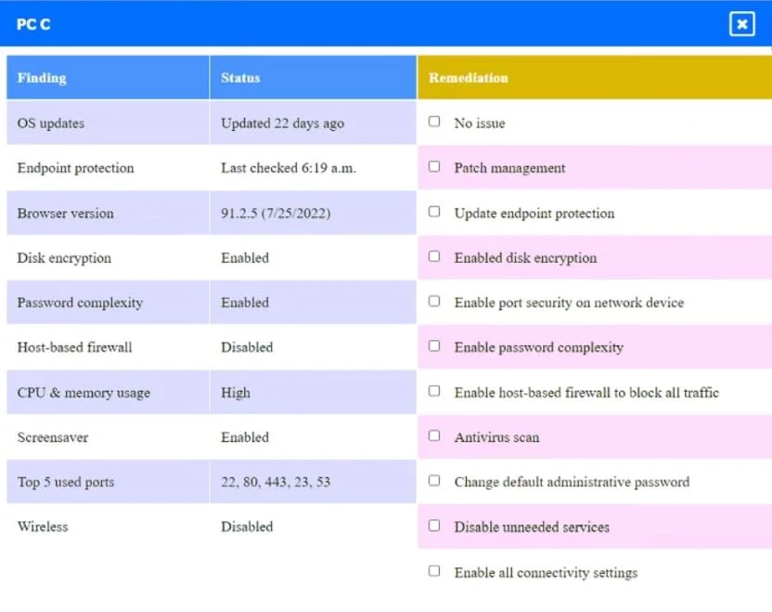772x612 pixels.
Task: Select Update endpoint protection checkbox
Action: (x=434, y=212)
